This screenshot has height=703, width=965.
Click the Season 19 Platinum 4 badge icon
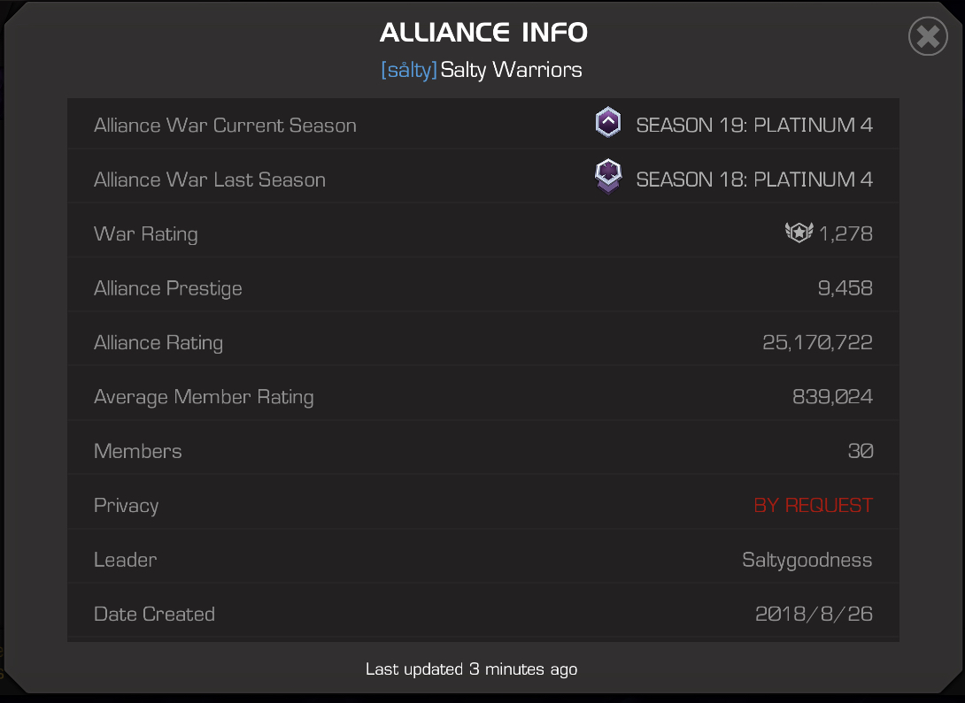point(608,122)
